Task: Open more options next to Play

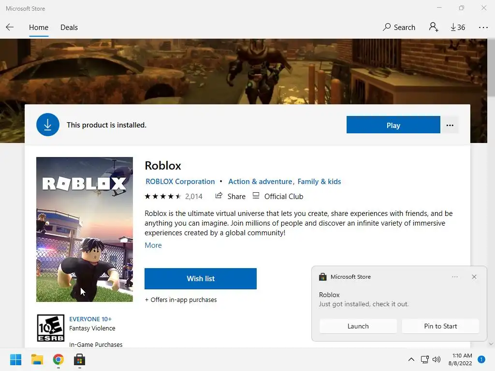Action: 450,125
